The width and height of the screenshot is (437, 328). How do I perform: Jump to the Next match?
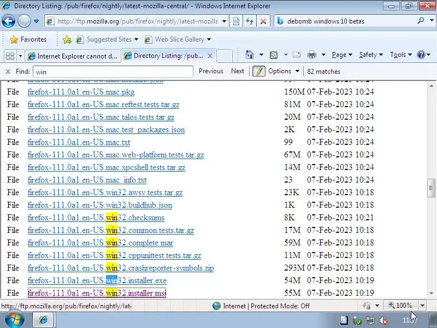coord(238,71)
